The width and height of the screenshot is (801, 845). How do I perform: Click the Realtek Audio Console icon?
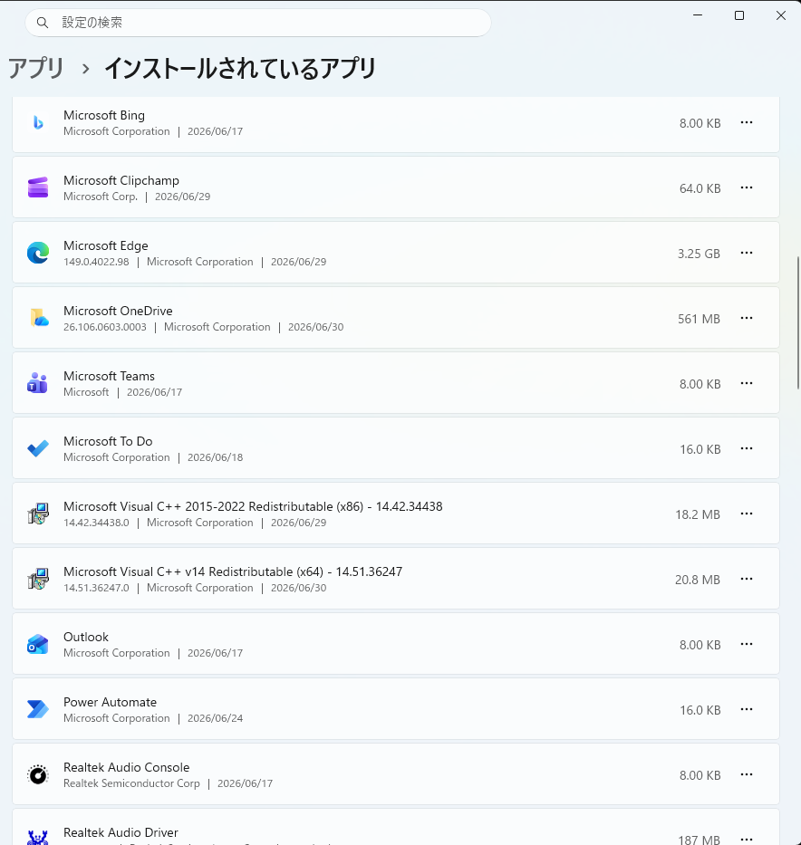point(38,775)
